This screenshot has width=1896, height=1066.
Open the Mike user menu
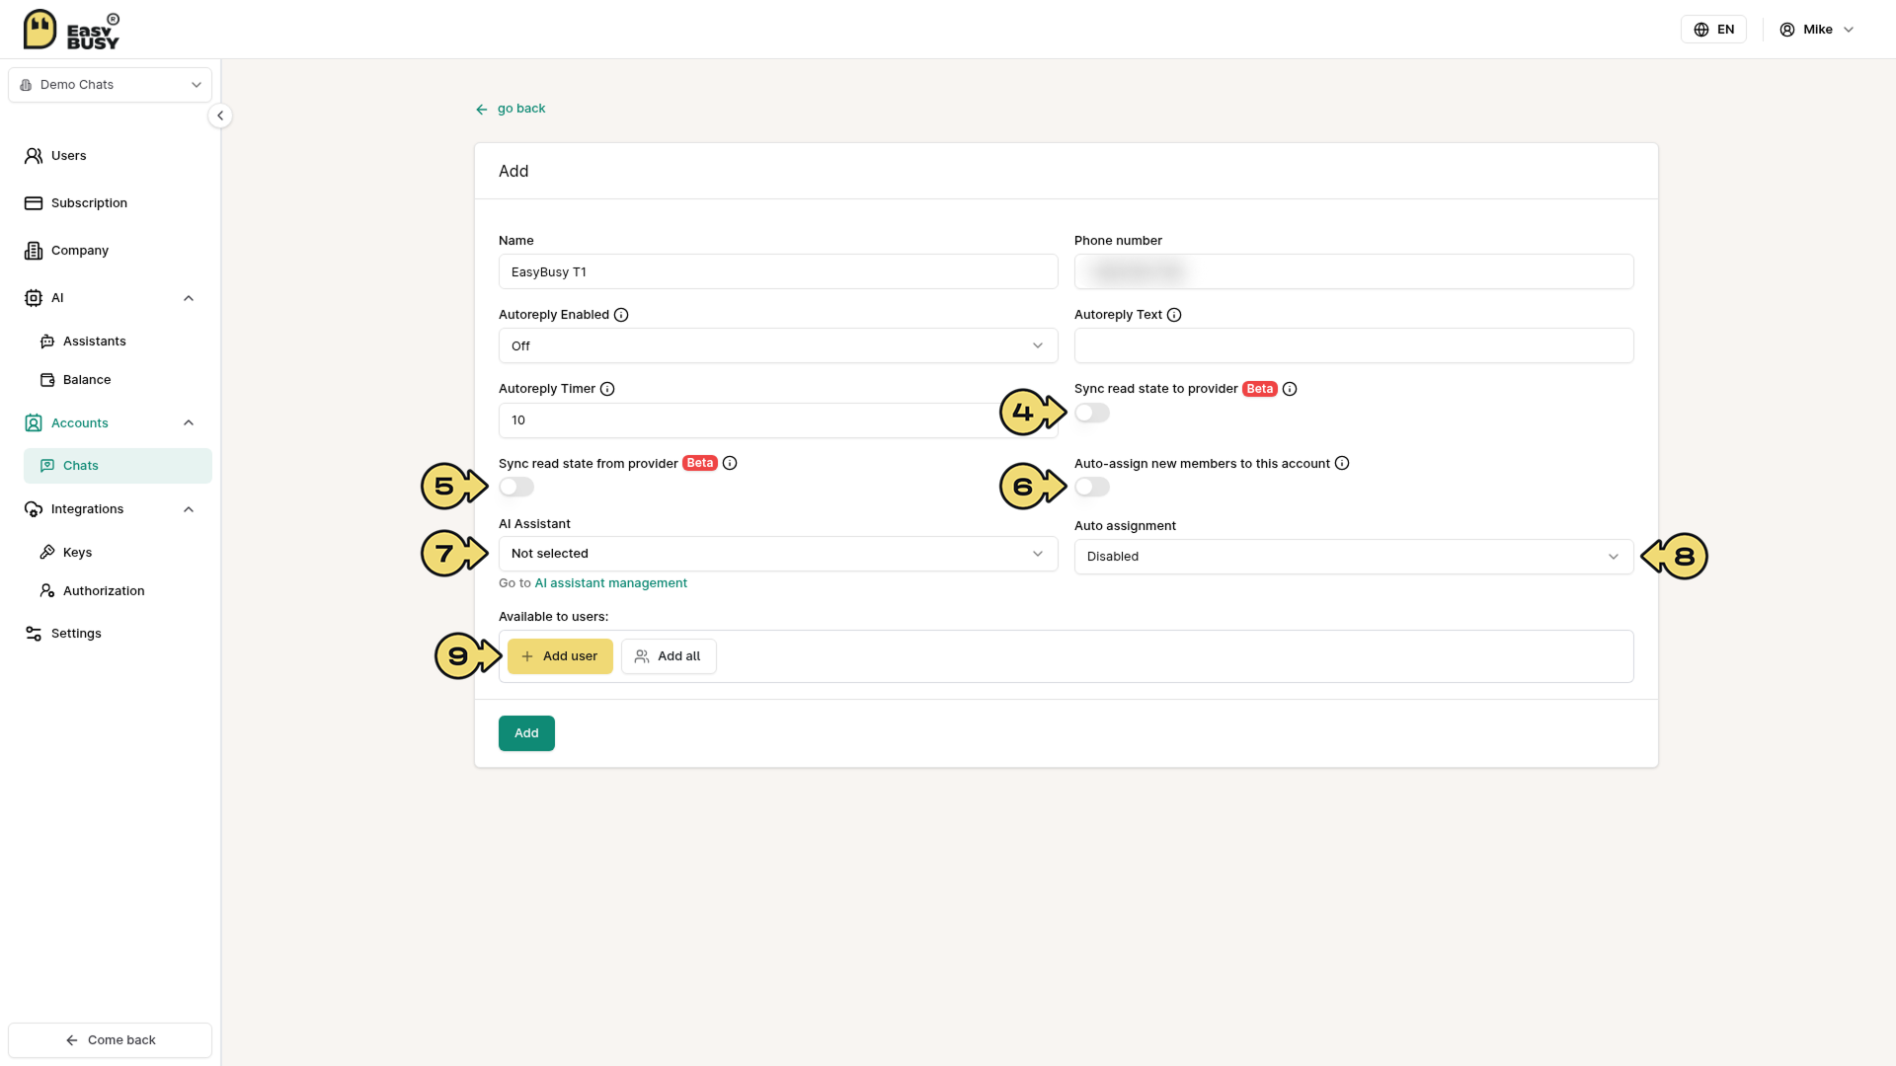1817,30
